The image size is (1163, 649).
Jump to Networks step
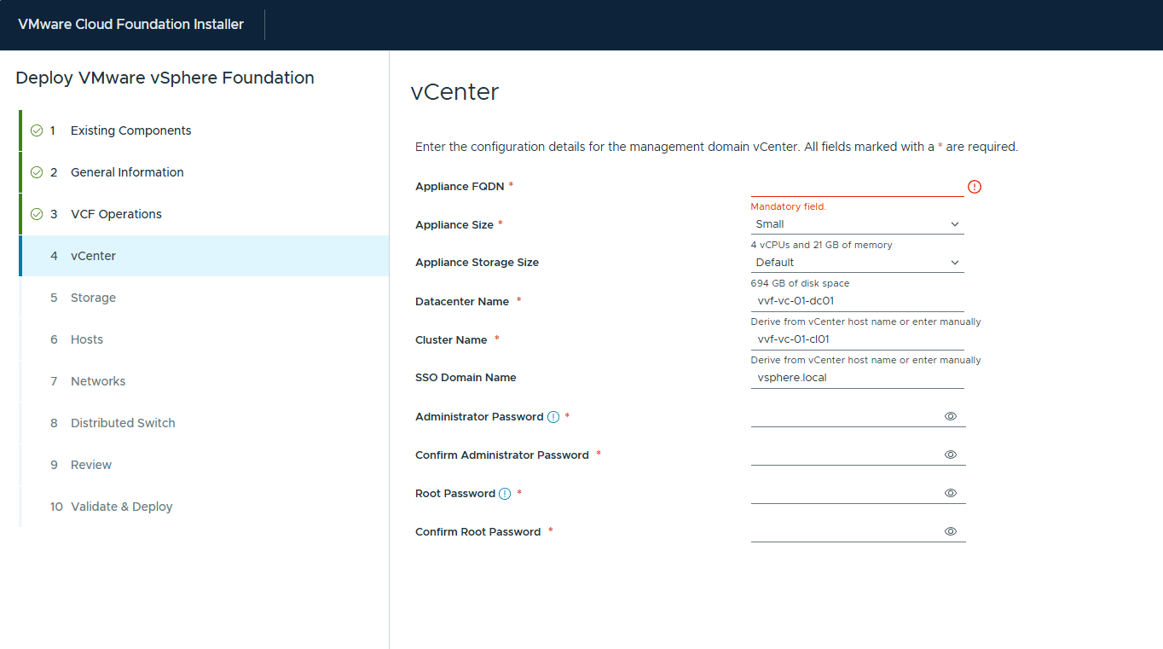[98, 381]
